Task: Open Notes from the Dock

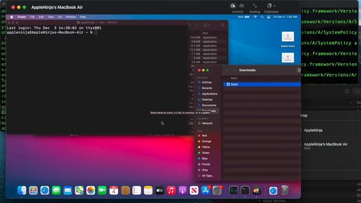Action: pyautogui.click(x=148, y=191)
